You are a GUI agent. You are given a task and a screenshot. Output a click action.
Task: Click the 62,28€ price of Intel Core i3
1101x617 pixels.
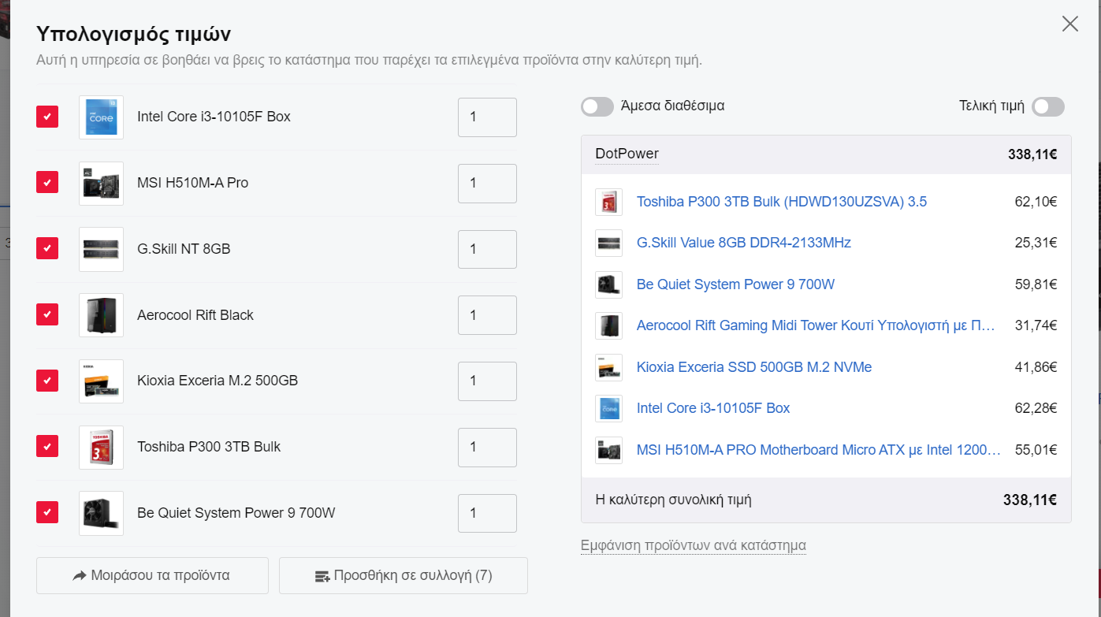coord(1036,408)
